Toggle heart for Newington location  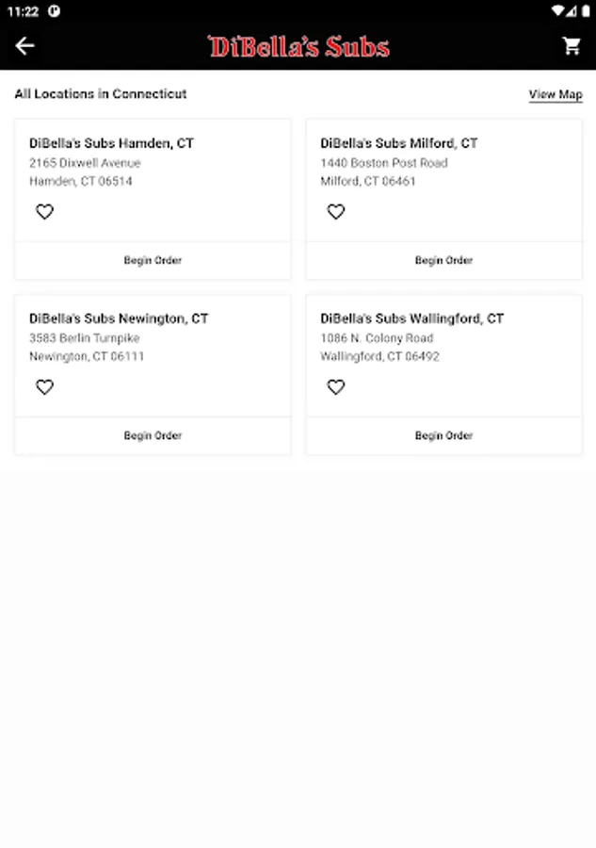pos(44,387)
